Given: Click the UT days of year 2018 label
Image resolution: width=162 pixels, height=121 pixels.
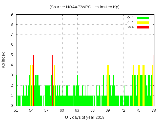Looking at the screenshot, I should [x=85, y=117].
